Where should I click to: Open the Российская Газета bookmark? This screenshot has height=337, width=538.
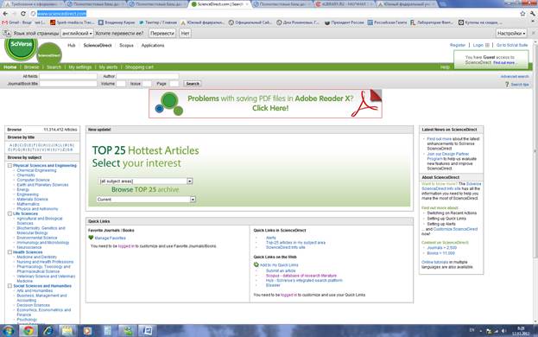[x=387, y=22]
